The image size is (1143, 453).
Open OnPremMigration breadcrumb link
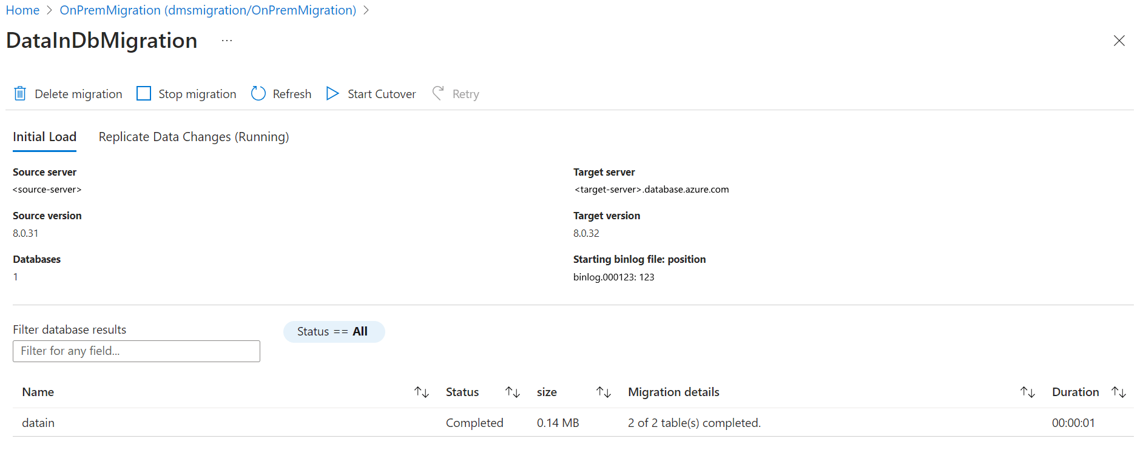tap(207, 10)
